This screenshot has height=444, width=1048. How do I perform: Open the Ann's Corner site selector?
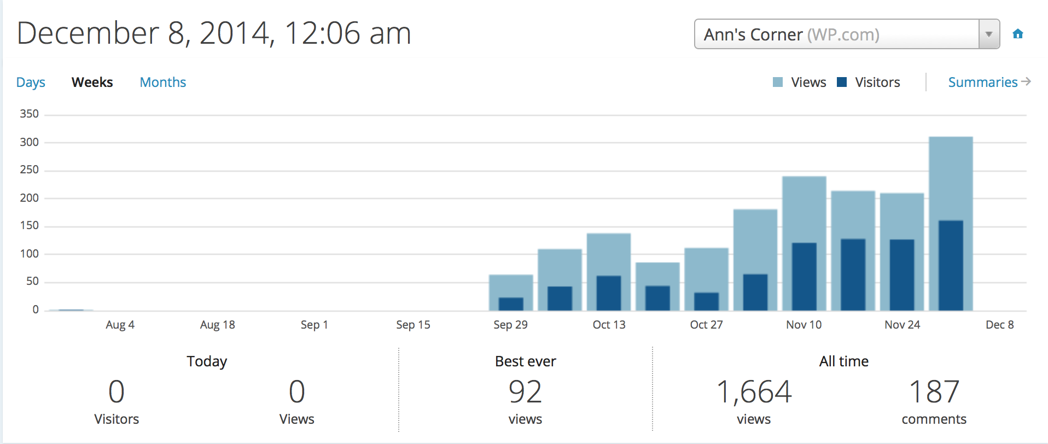[836, 34]
